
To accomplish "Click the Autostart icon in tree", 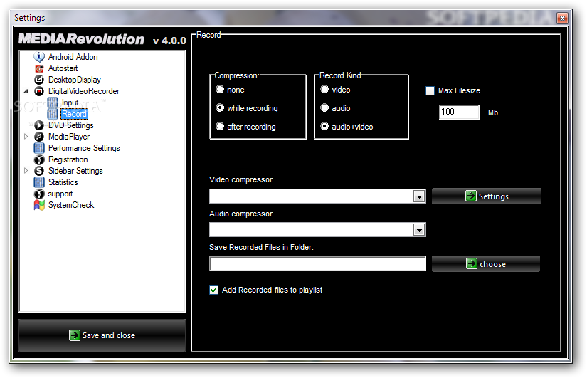I will click(x=39, y=68).
